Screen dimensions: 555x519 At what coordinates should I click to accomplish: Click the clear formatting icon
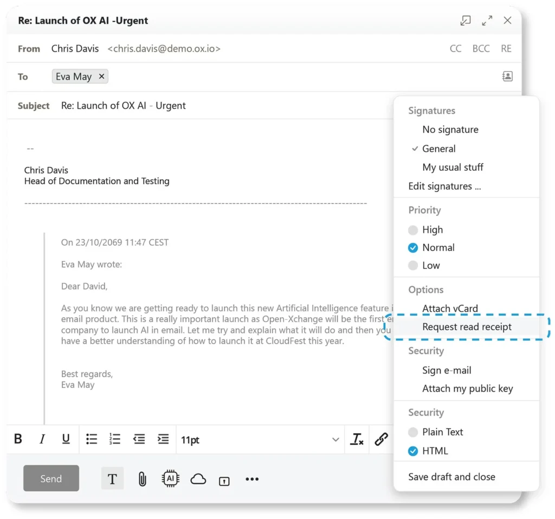357,439
